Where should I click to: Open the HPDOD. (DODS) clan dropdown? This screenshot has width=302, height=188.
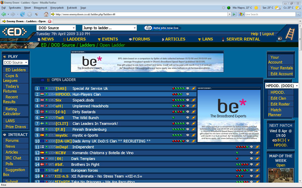tap(282, 86)
